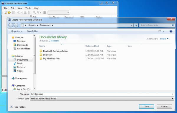The width and height of the screenshot is (177, 113).
Task: Close the Create New Password Database dialog
Action: (x=171, y=19)
